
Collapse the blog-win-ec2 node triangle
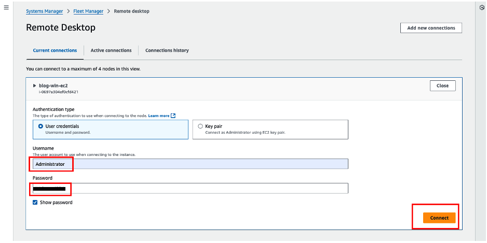35,85
